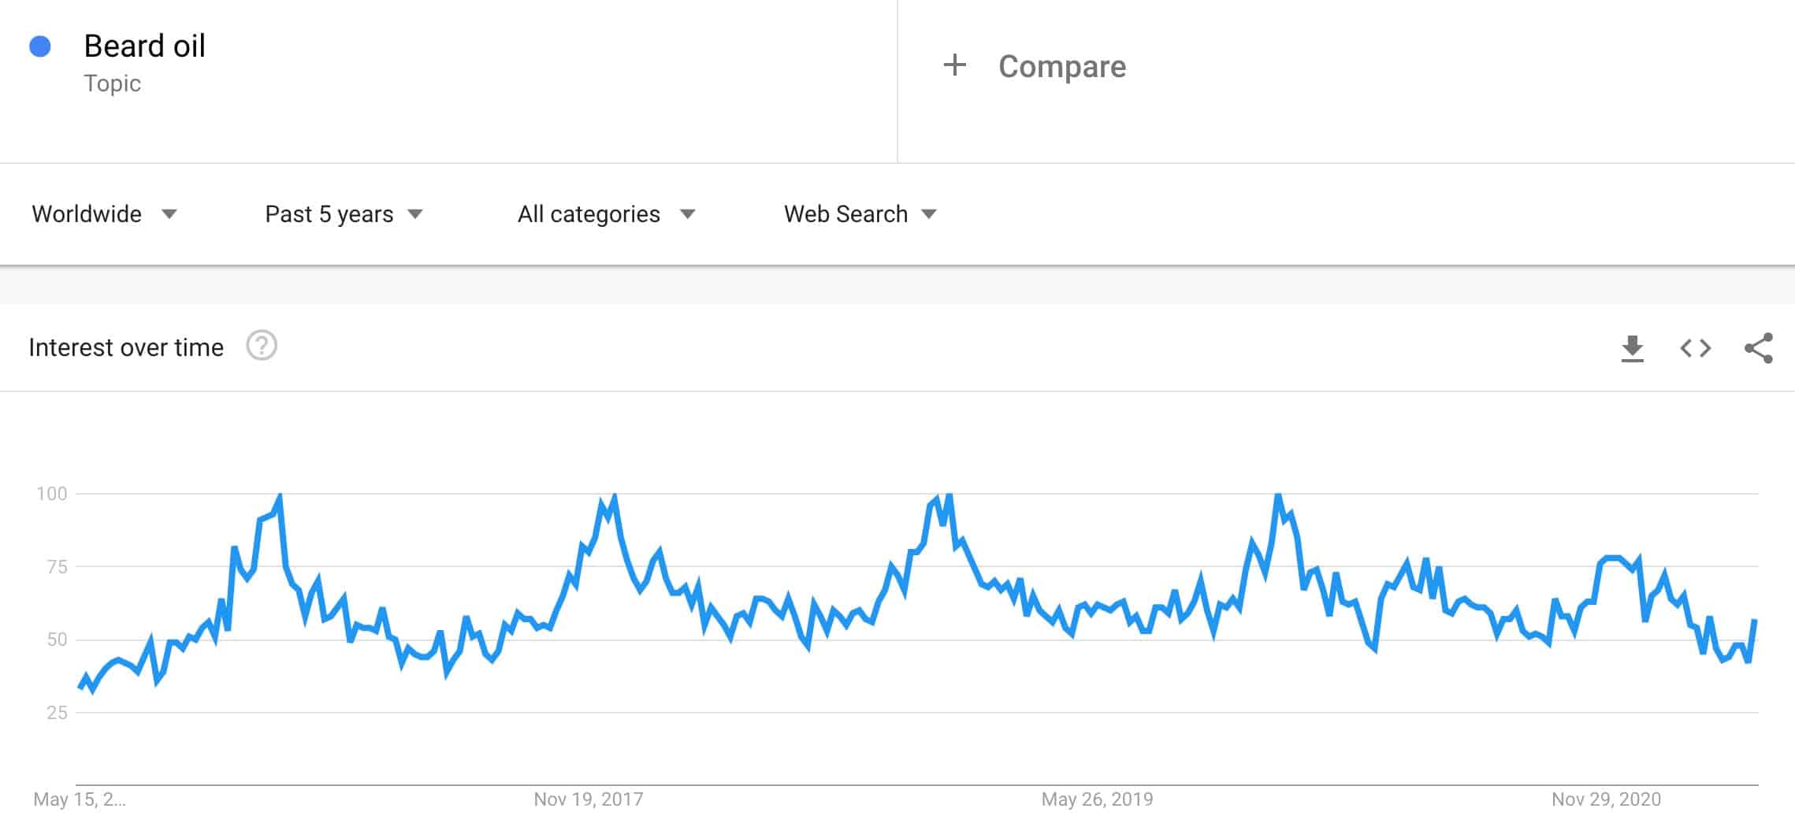The width and height of the screenshot is (1795, 838).
Task: Click the Beard oil topic label
Action: (x=145, y=46)
